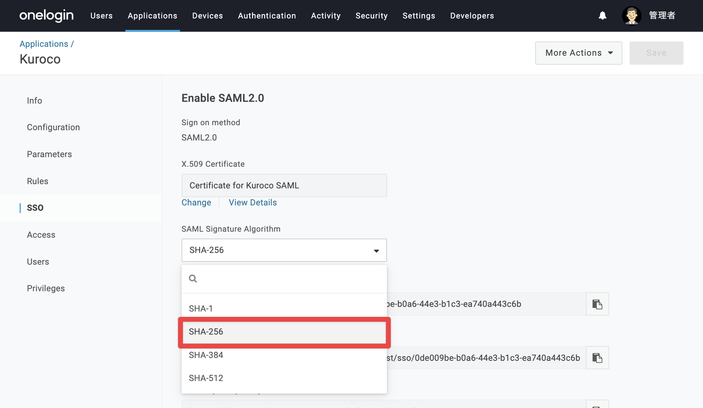This screenshot has width=703, height=408.
Task: Click the URL field ending ea740a443c6b
Action: click(x=486, y=304)
